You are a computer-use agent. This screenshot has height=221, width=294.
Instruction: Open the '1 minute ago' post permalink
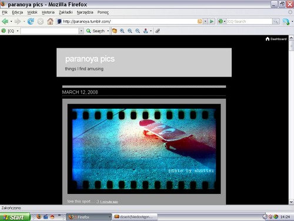[109, 202]
